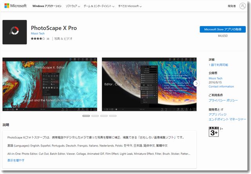Click the PhotoScape X Pro title heading
This screenshot has height=174, width=251.
54,28
